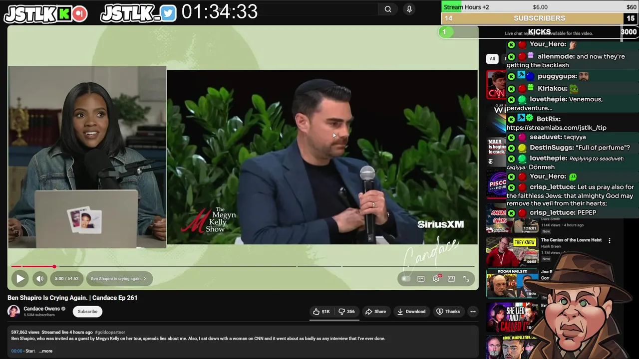Click the Thanks button

448,312
